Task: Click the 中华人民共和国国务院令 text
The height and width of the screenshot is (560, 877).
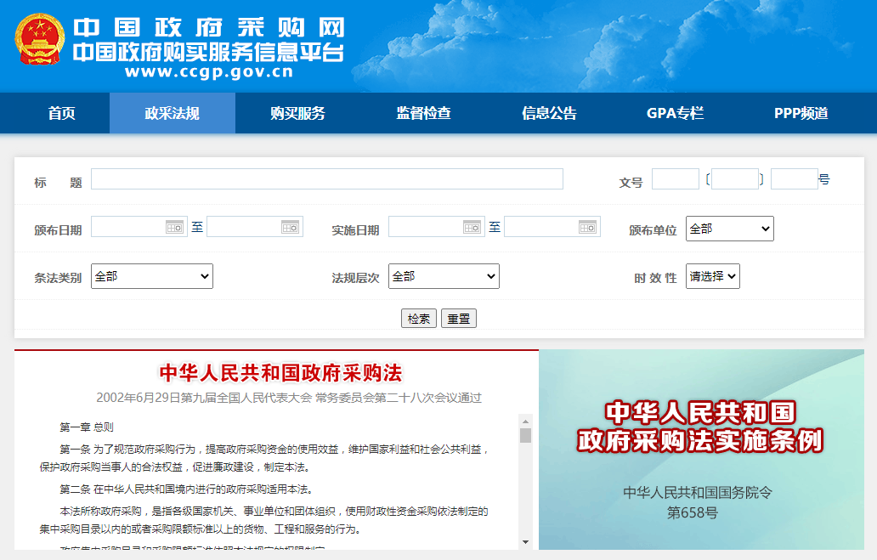Action: 698,492
